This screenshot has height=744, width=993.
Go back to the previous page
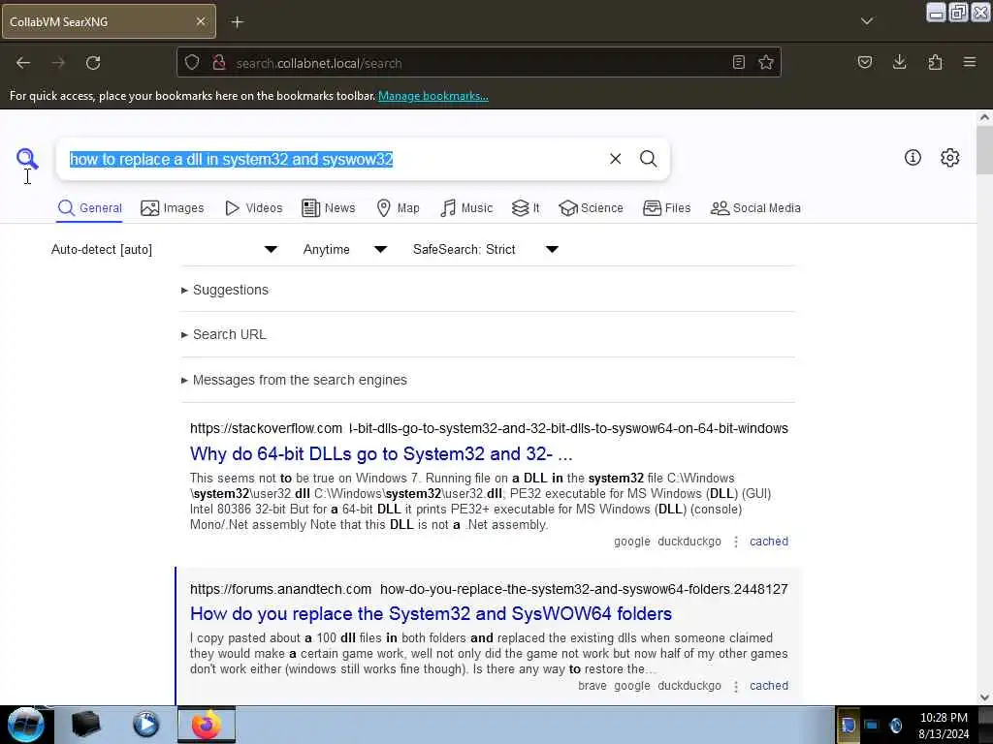[23, 63]
